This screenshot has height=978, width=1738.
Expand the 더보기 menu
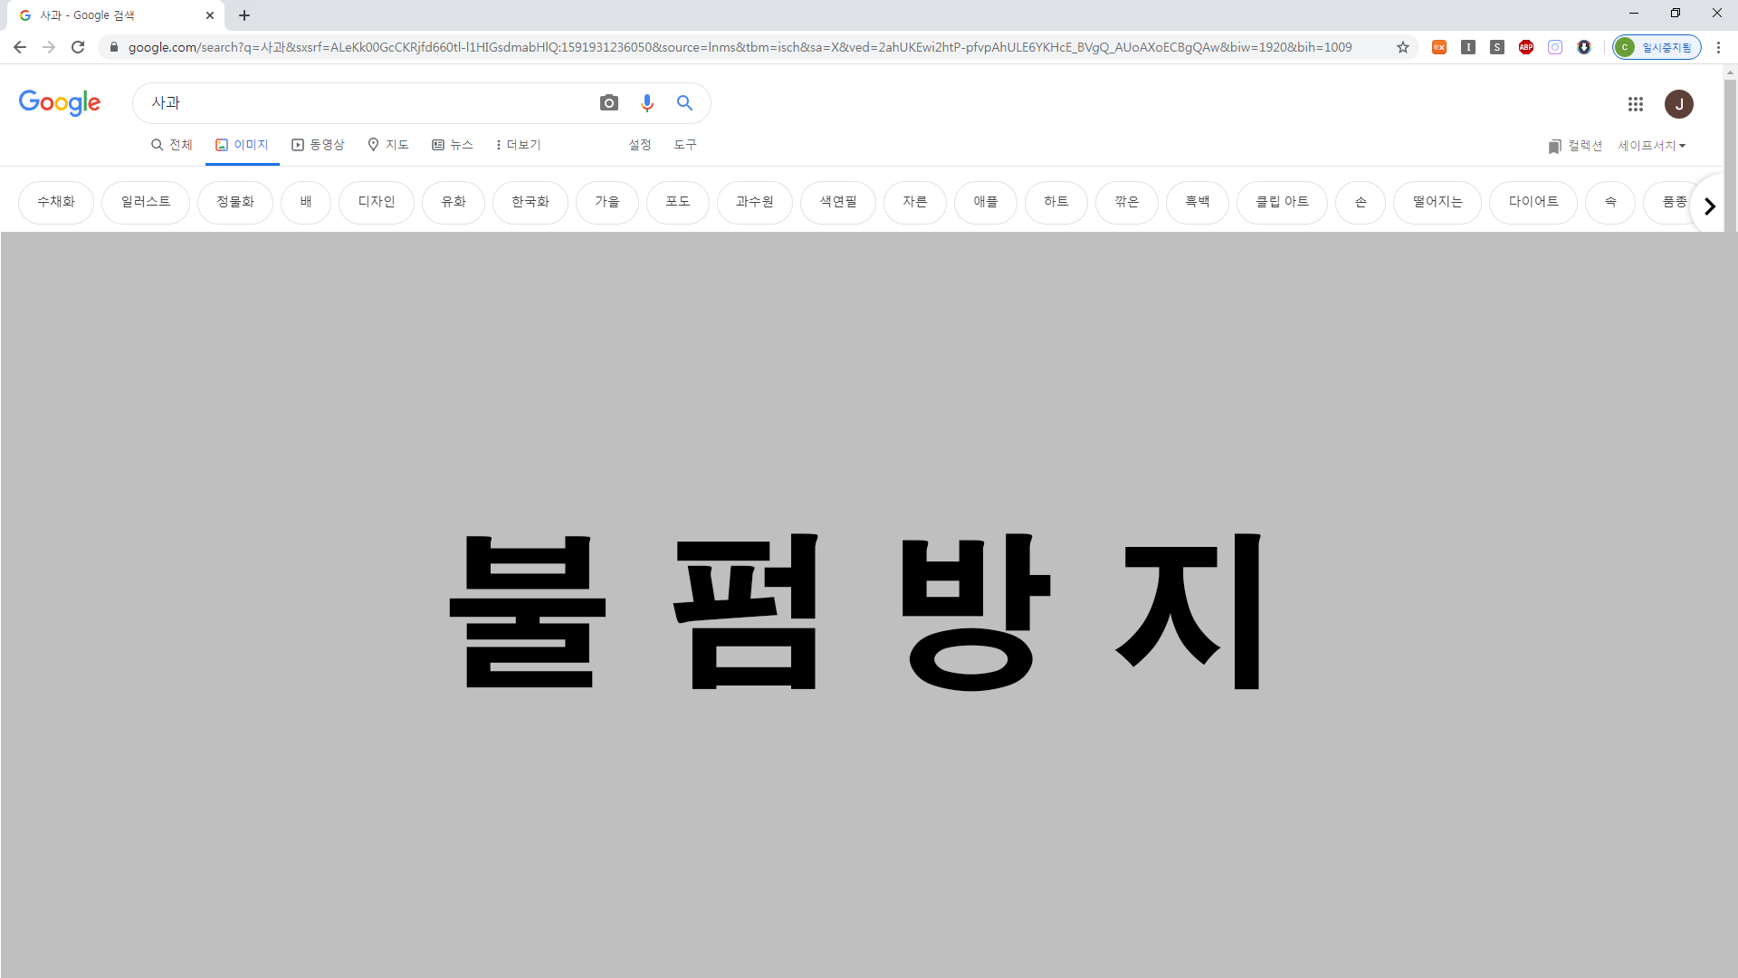tap(518, 145)
